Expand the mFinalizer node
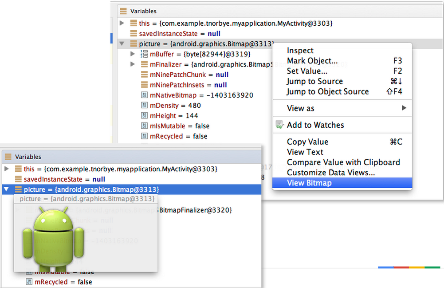This screenshot has width=444, height=288. click(133, 64)
